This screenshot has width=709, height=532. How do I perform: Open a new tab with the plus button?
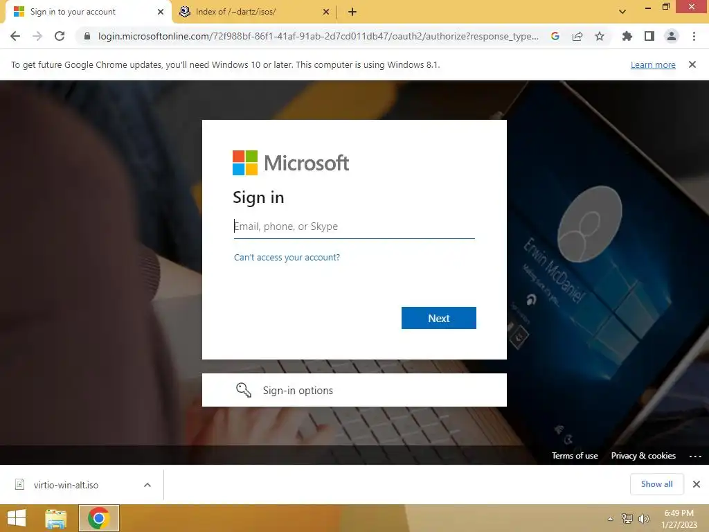[352, 12]
